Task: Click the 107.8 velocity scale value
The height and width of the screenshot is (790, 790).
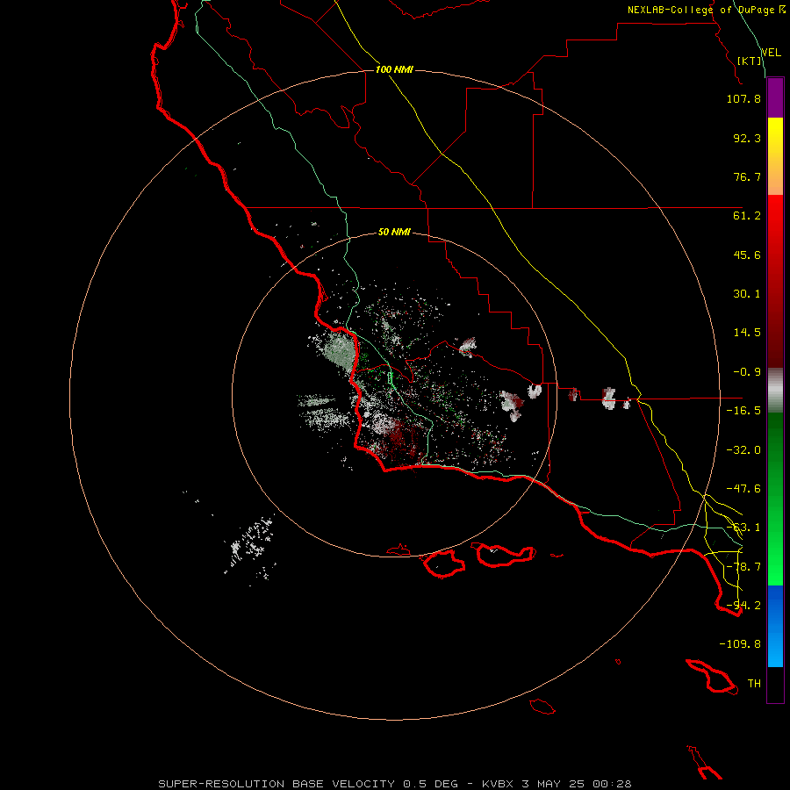Action: click(x=743, y=98)
